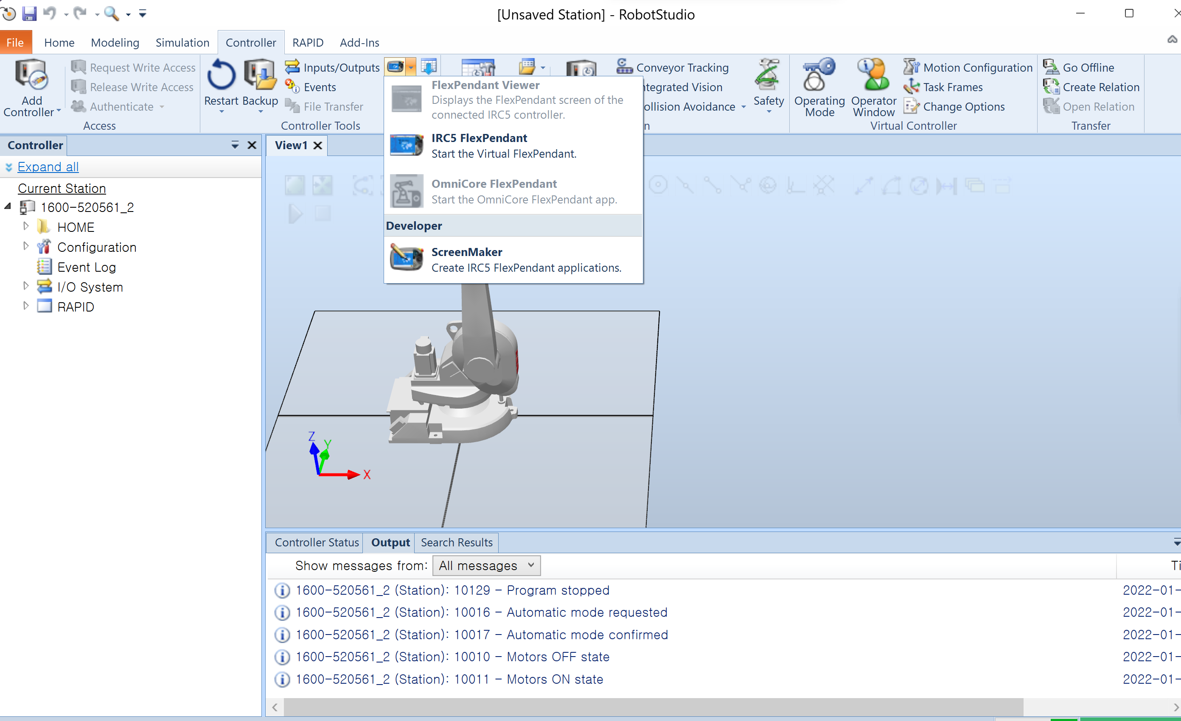Open the Operator Window
This screenshot has height=721, width=1181.
tap(873, 87)
